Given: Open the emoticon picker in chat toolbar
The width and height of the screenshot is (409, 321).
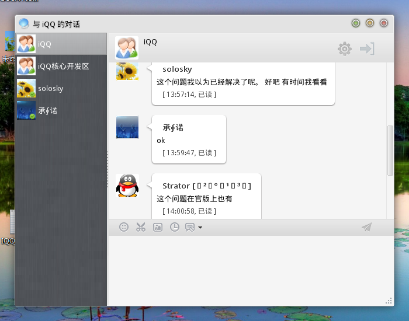Looking at the screenshot, I should coord(124,227).
